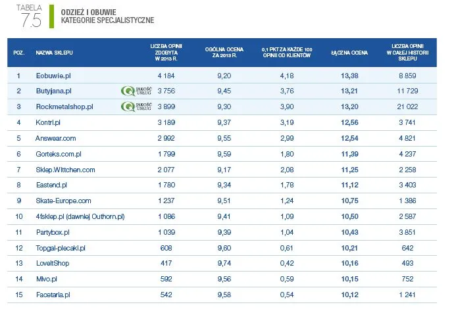Screen dimensions: 458x313
Task: Select the Rockmetalshop.pl shop name
Action: pyautogui.click(x=64, y=107)
